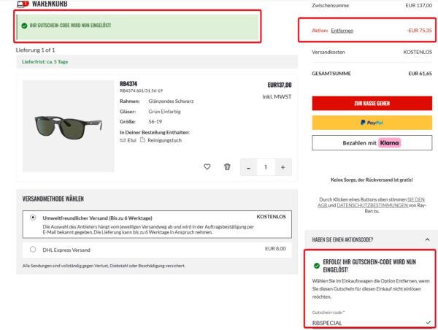The height and width of the screenshot is (330, 438).
Task: Select DHL Express Versand shipping option
Action: pyautogui.click(x=33, y=249)
